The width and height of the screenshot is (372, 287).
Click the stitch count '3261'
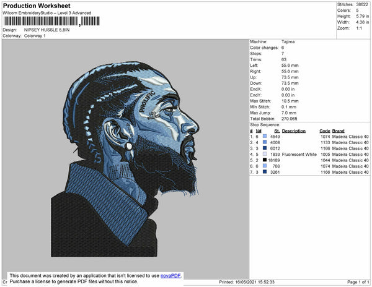click(275, 172)
